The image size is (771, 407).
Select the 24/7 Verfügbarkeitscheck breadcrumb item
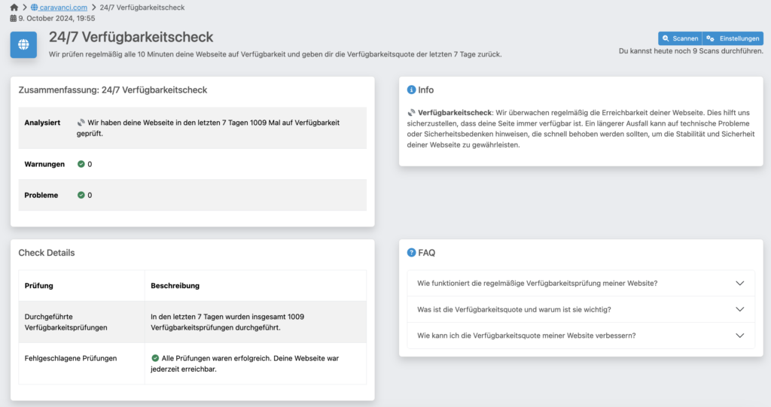point(142,7)
